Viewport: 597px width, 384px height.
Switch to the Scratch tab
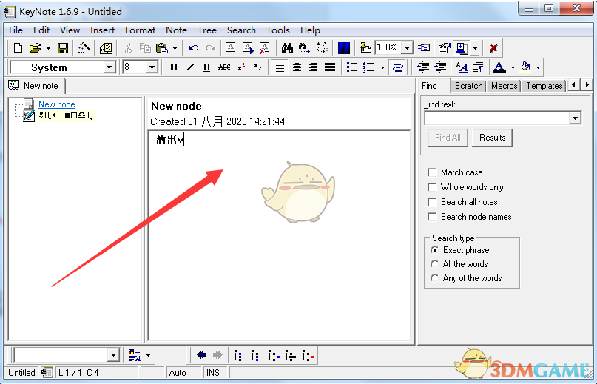click(x=469, y=86)
